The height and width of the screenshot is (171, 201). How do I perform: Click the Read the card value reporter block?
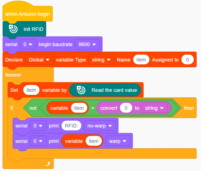tap(105, 90)
